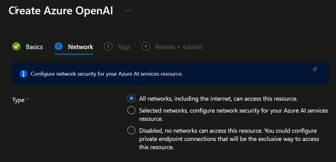
Task: Go back to the Basics tab
Action: tap(34, 47)
